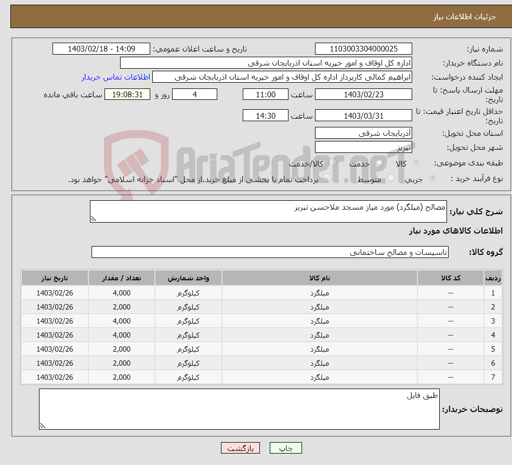Click the کیلوگرم unit in row 4
512x465 pixels.
tap(188, 335)
